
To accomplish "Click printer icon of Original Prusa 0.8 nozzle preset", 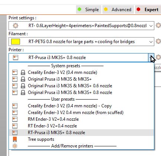I will [15, 92].
